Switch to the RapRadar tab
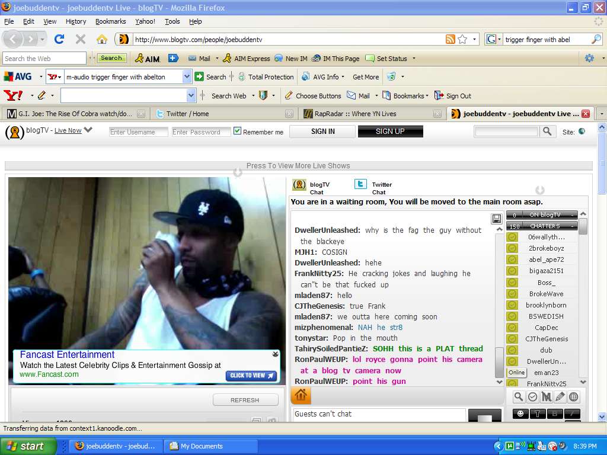The height and width of the screenshot is (455, 607). click(372, 114)
